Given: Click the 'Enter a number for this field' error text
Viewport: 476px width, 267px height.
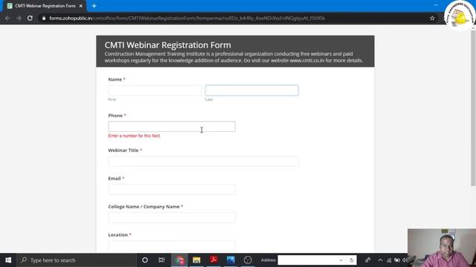Looking at the screenshot, I should pyautogui.click(x=134, y=136).
